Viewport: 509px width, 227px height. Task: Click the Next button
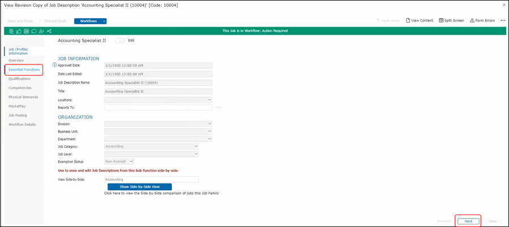[468, 221]
